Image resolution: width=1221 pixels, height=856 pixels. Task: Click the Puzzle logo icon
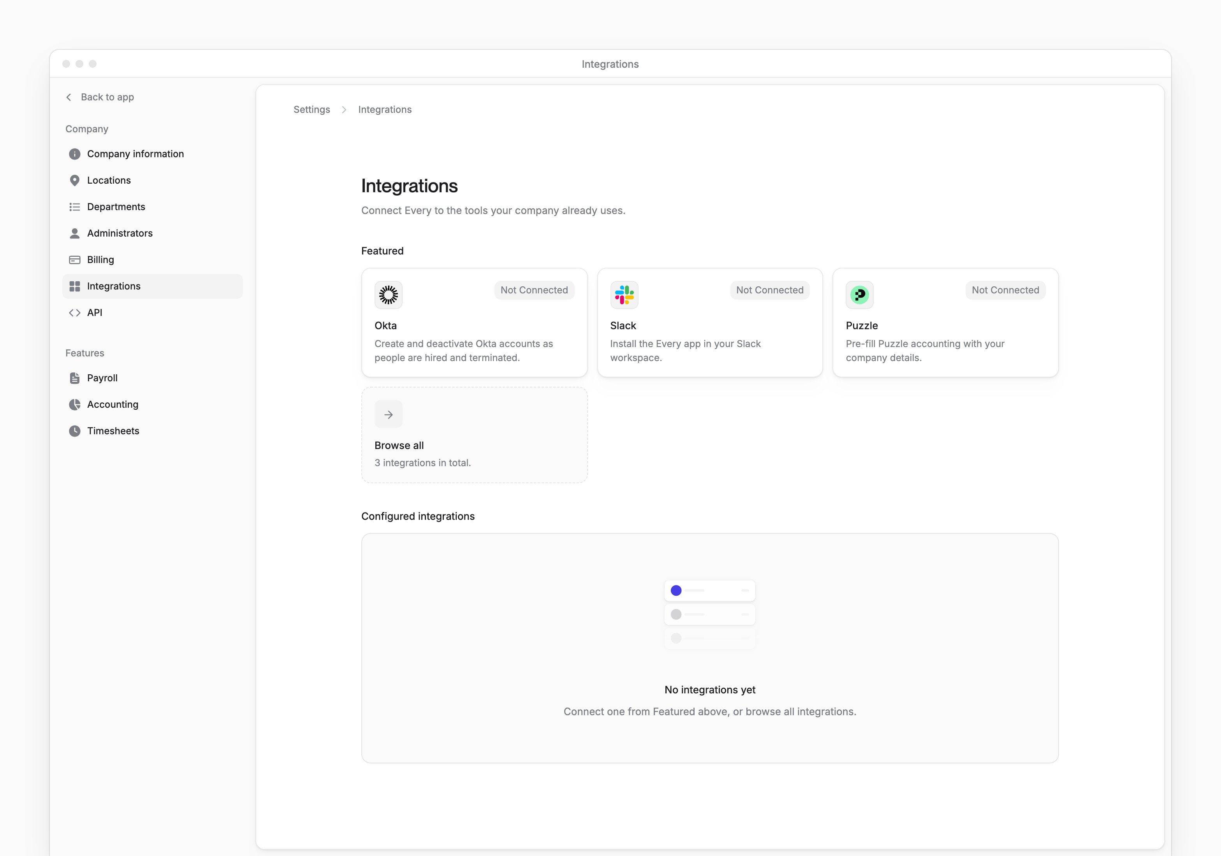tap(859, 295)
